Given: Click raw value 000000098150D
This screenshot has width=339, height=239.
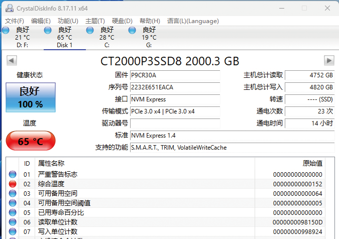Looking at the screenshot, I should (298, 222).
